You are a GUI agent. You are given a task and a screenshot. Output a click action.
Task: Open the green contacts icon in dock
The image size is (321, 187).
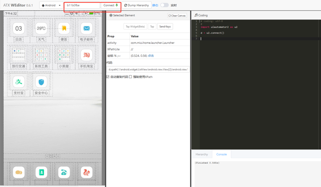pyautogui.click(x=41, y=173)
